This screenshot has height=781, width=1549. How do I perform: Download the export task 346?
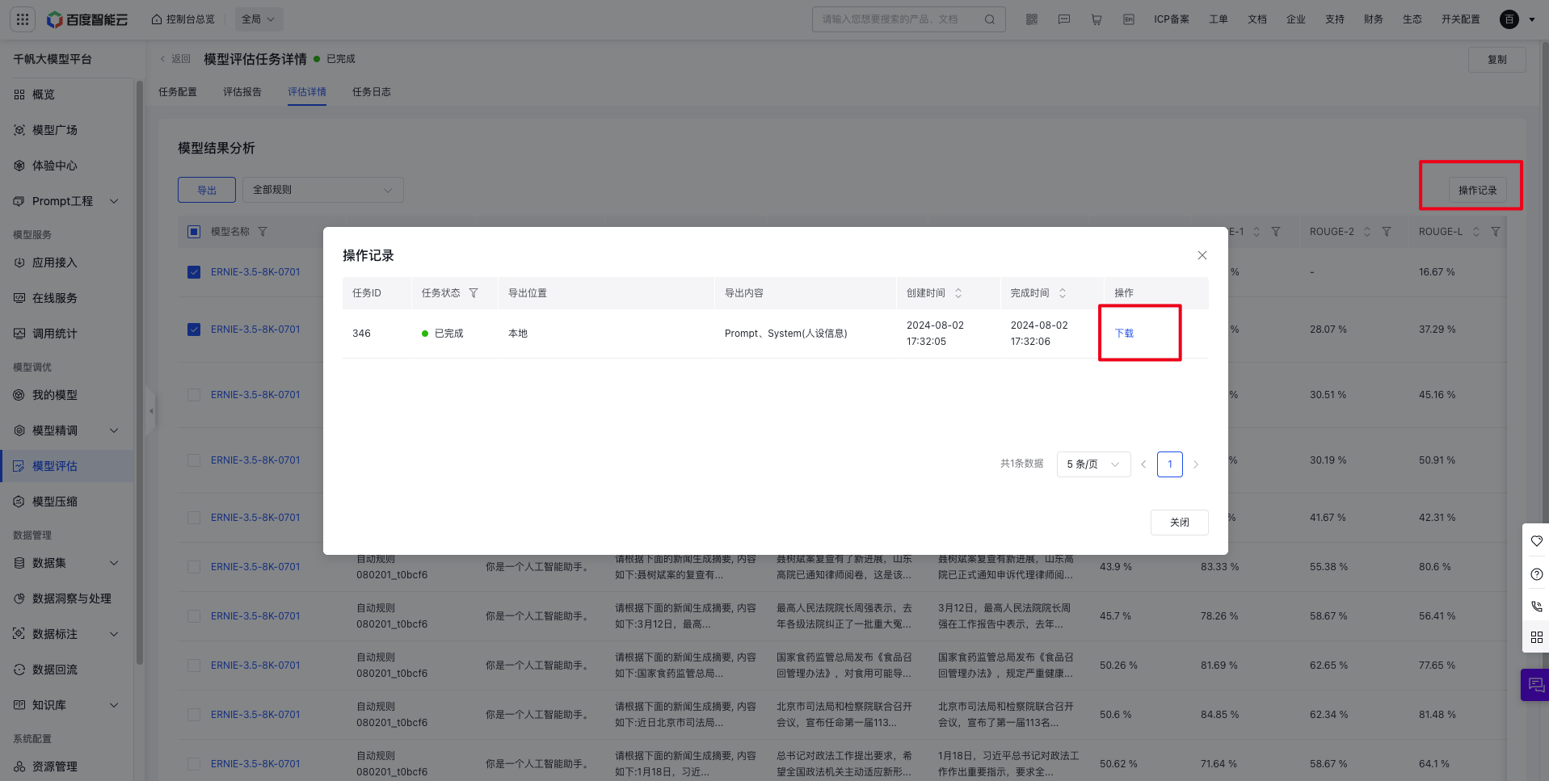(1124, 334)
